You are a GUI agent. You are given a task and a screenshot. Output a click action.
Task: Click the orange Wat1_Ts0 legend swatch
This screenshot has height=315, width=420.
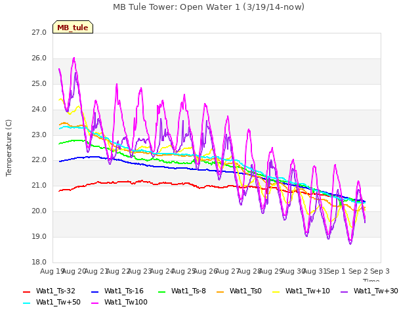(220, 291)
